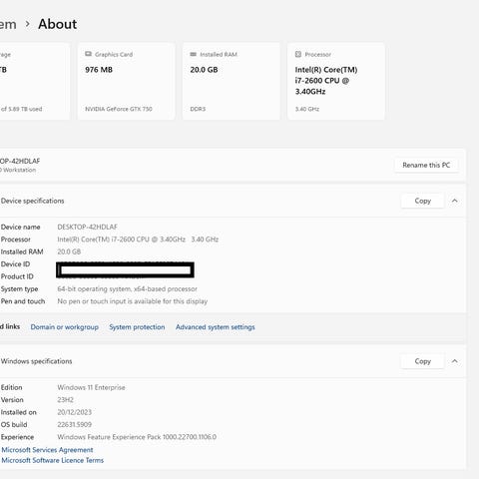
Task: Click the breadcrumb chevron before About
Action: pyautogui.click(x=28, y=24)
